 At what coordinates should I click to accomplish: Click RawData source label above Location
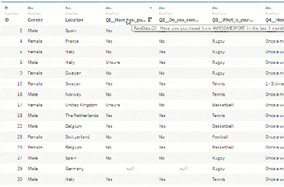pos(72,14)
